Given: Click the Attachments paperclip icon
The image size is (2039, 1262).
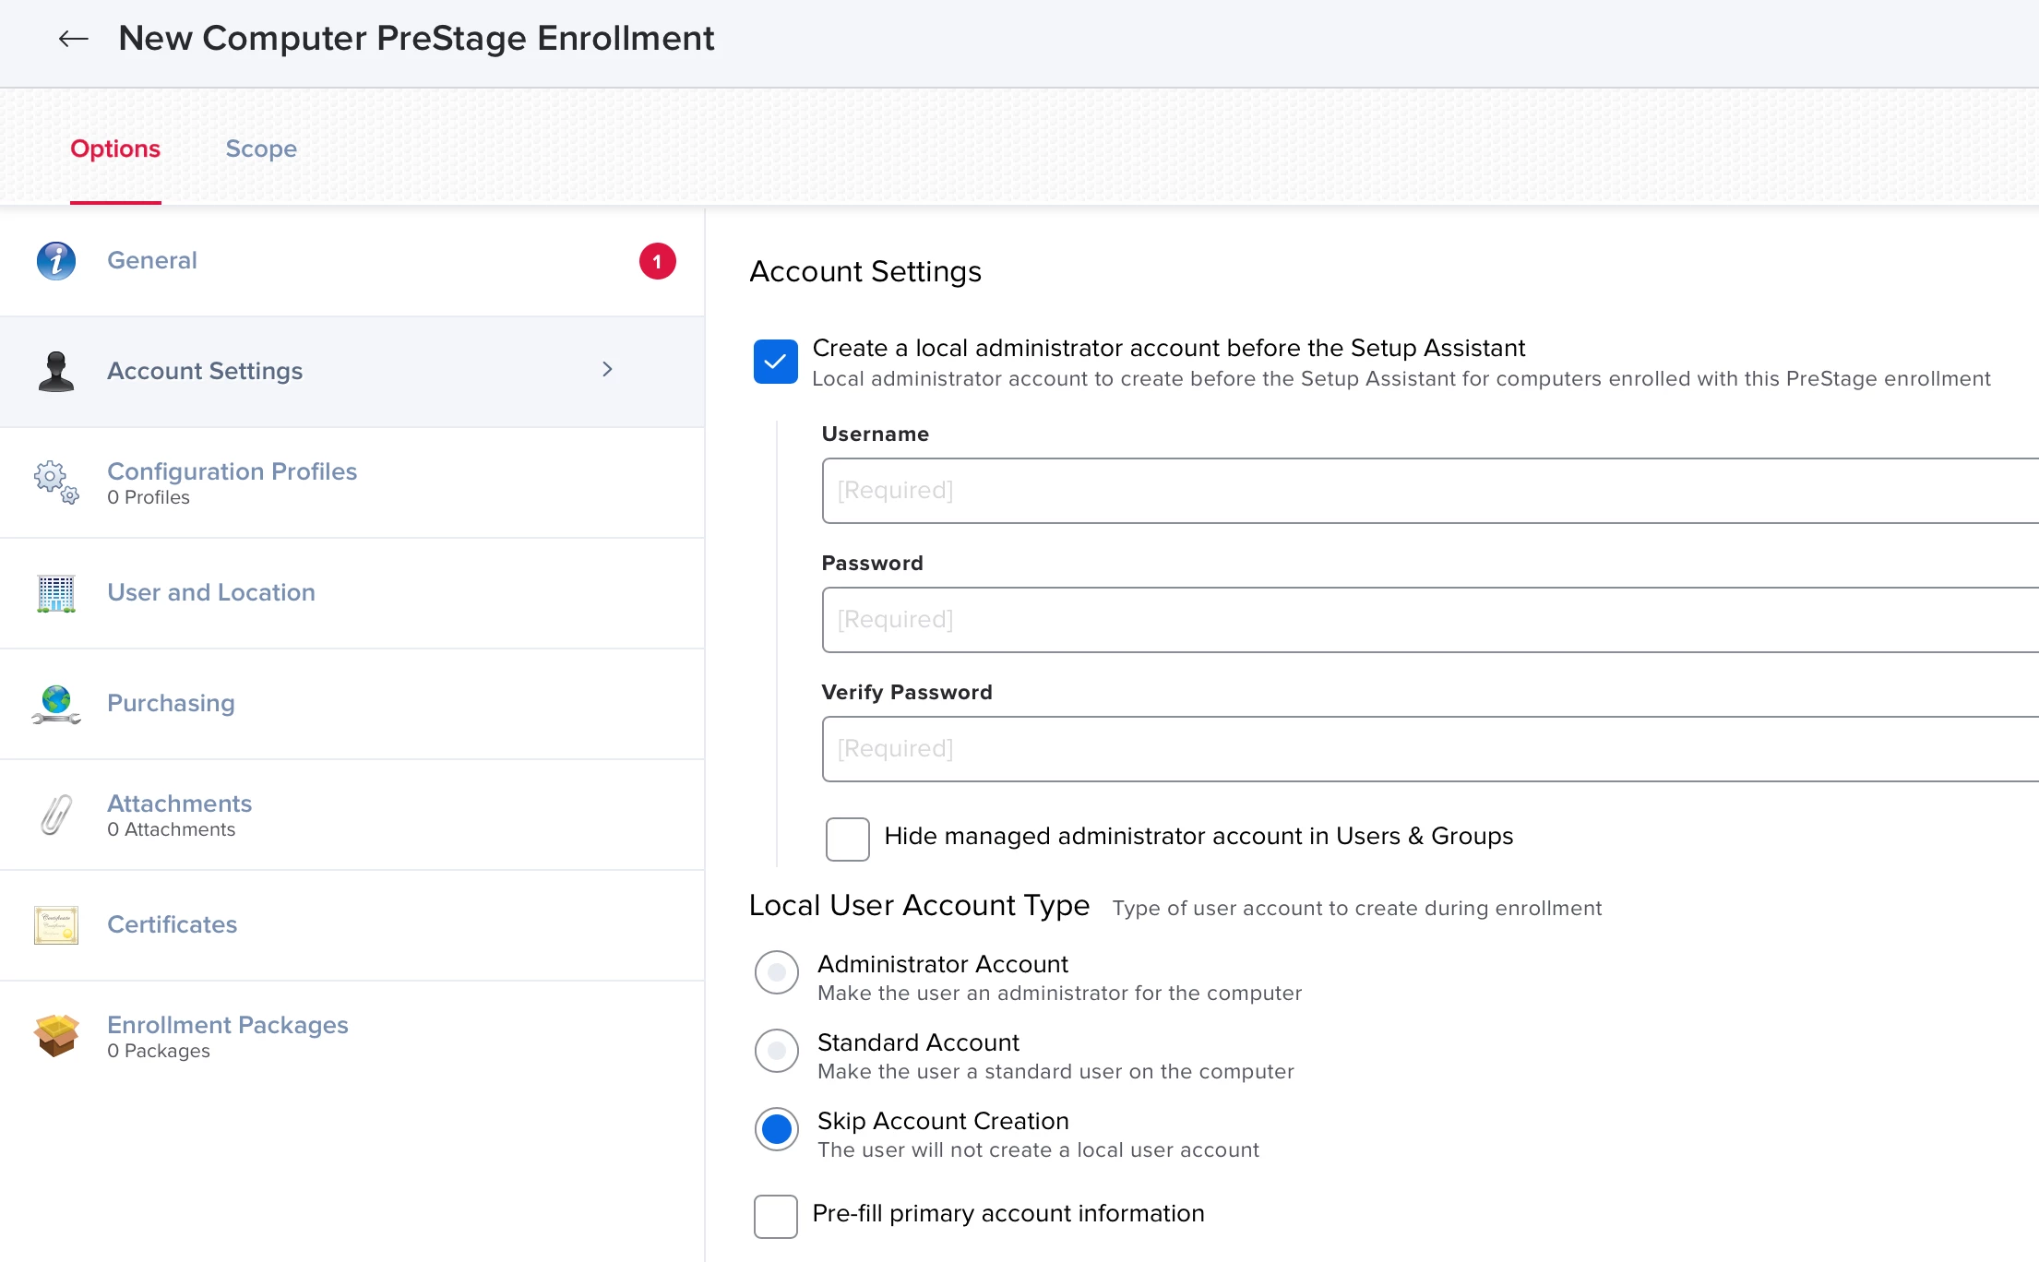Looking at the screenshot, I should tap(56, 815).
